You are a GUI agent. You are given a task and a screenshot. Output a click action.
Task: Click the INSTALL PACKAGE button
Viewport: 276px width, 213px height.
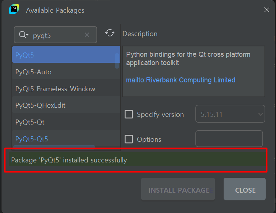pos(178,189)
